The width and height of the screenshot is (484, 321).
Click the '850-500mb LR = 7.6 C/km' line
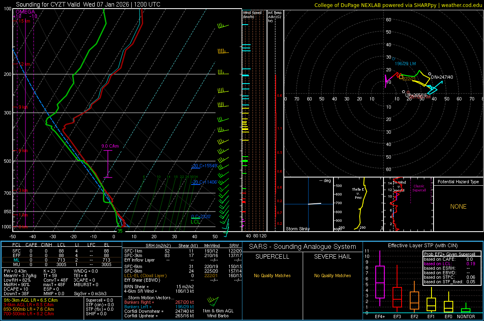point(28,309)
